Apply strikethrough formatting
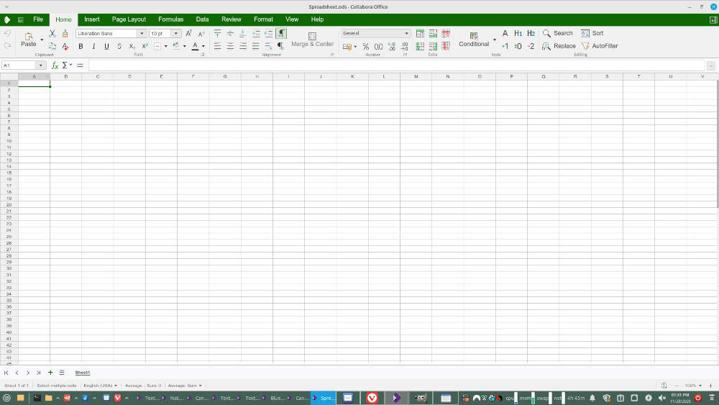This screenshot has height=405, width=719. [119, 47]
